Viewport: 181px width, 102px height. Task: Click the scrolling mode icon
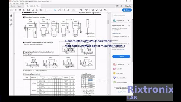[x=86, y=10]
